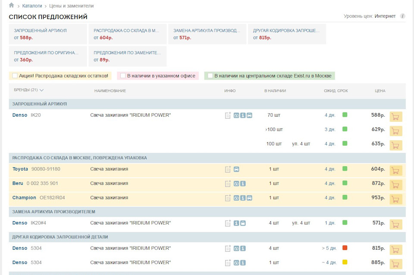The height and width of the screenshot is (275, 414).
Task: Click the '4 дн.' term for the 588р. offer
Action: click(x=330, y=115)
